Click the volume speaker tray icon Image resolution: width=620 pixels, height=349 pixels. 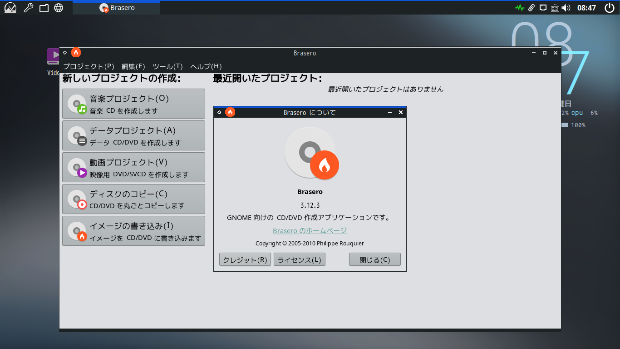tap(566, 8)
